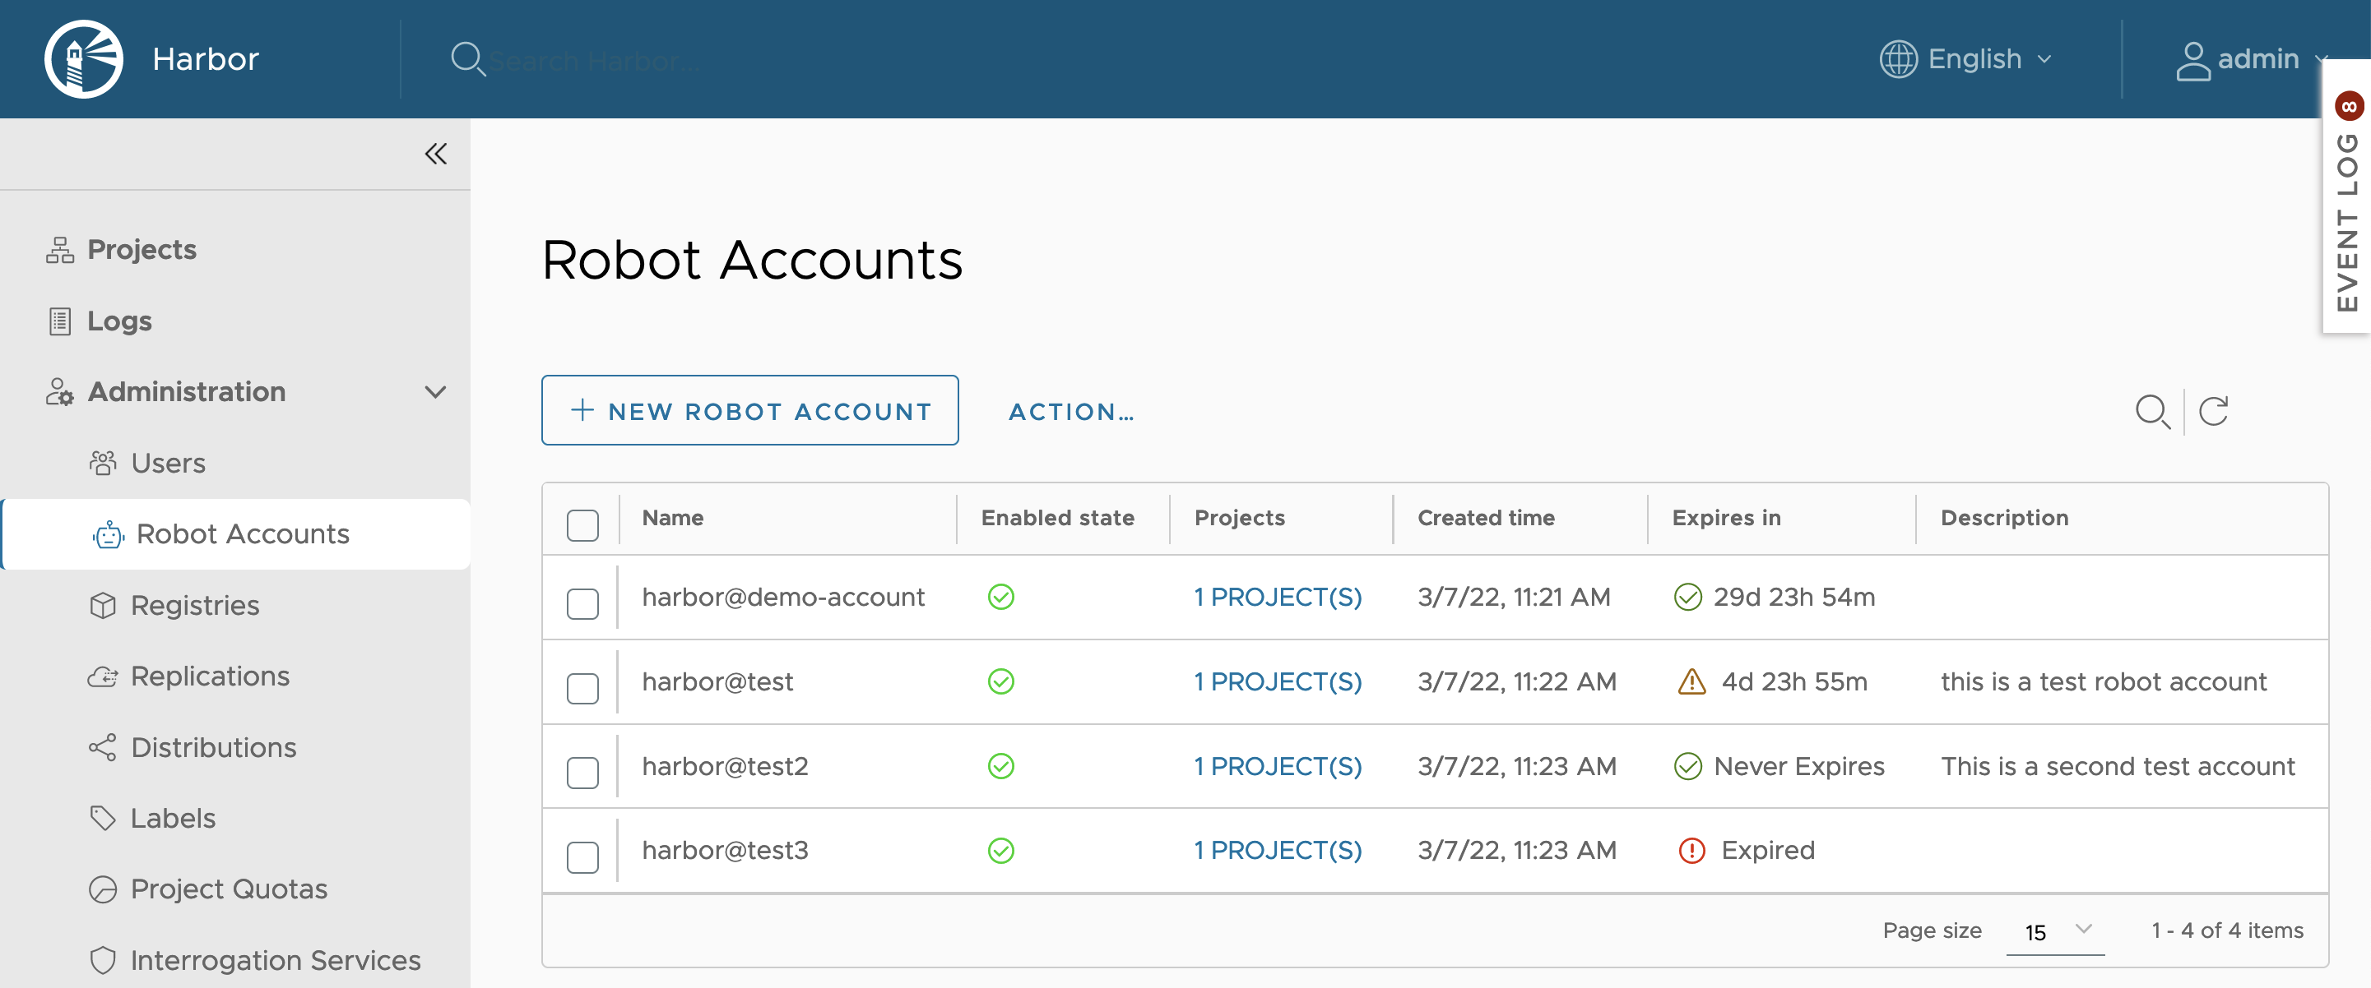Open 1 PROJECT(S) link for harbor@test2
The image size is (2371, 988).
[x=1278, y=766]
